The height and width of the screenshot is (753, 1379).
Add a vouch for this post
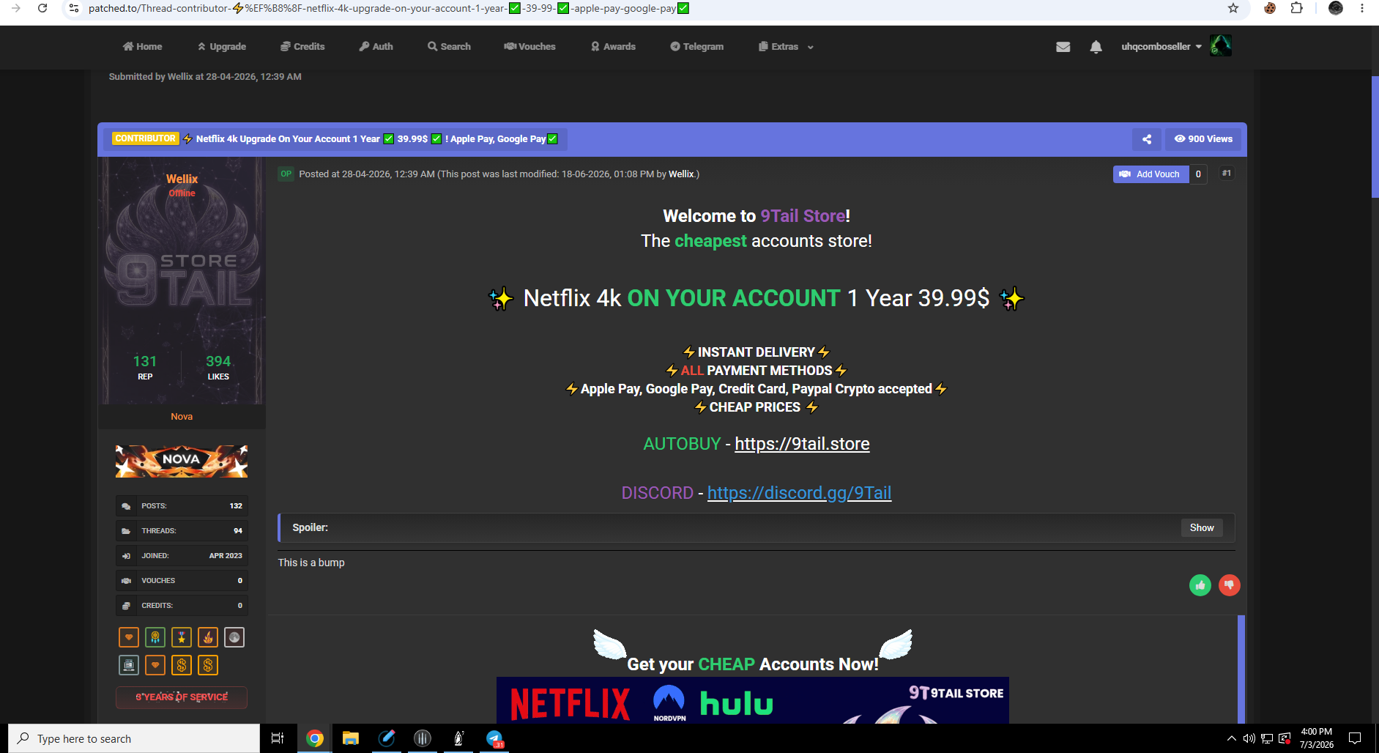tap(1151, 174)
